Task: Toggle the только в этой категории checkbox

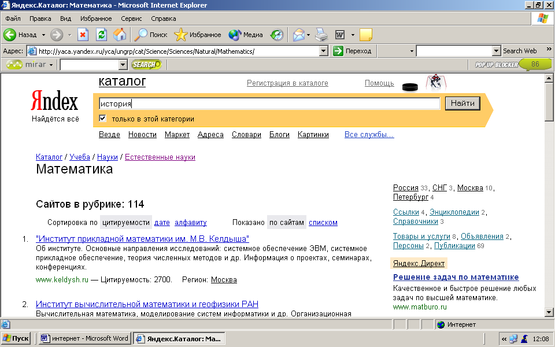Action: click(x=103, y=118)
